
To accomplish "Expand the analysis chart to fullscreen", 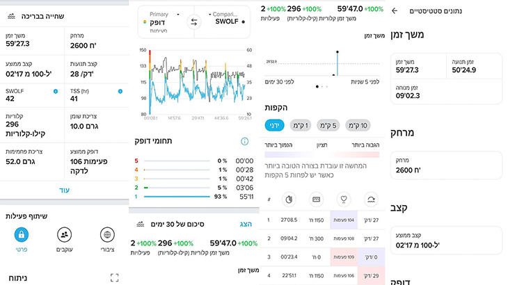I will click(x=114, y=277).
